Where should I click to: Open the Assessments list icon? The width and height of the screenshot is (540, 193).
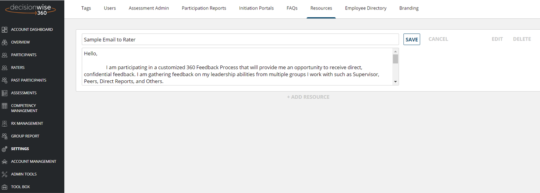pos(4,93)
